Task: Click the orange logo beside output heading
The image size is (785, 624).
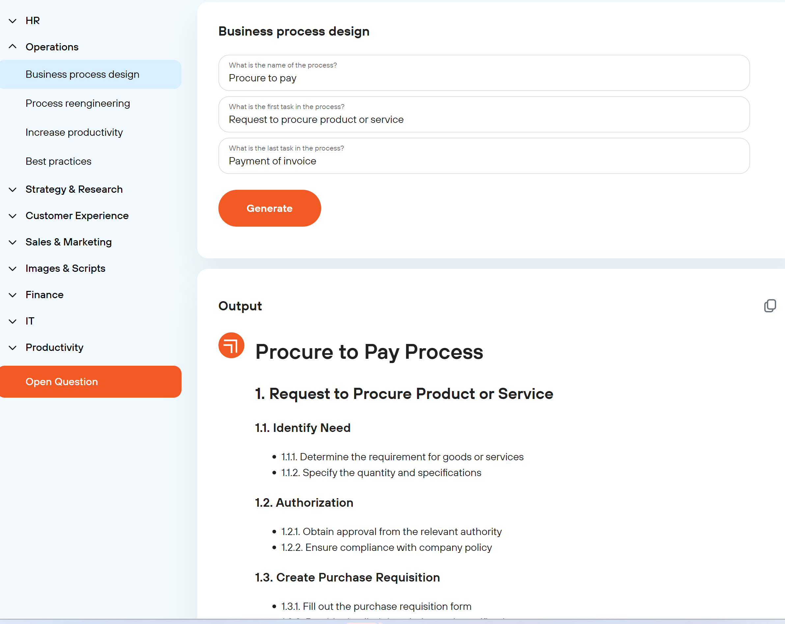Action: 231,345
